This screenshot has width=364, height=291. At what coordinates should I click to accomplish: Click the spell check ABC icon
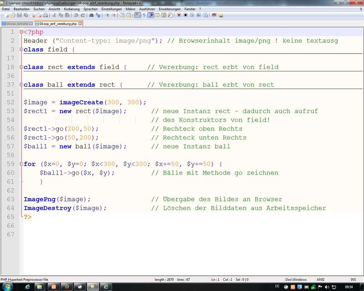214,15
